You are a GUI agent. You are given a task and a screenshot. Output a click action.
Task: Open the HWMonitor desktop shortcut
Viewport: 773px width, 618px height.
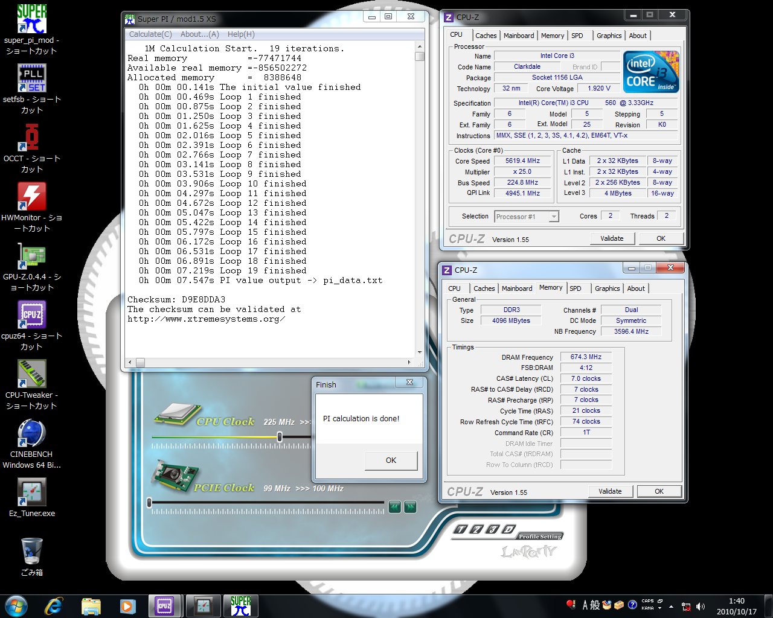(31, 207)
